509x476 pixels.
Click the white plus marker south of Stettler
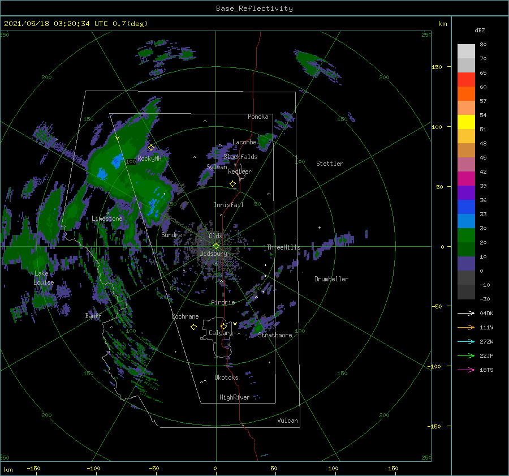coord(320,228)
